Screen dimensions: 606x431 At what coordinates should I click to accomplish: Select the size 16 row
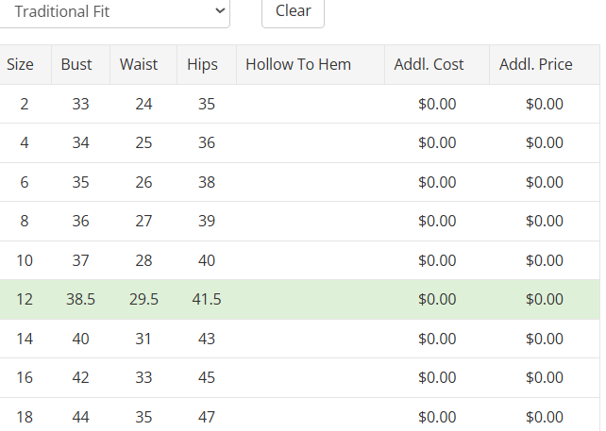[25, 377]
